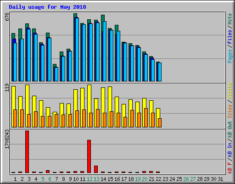Click green day 26 label
Viewport: 235px width, 184px height.
(x=186, y=179)
